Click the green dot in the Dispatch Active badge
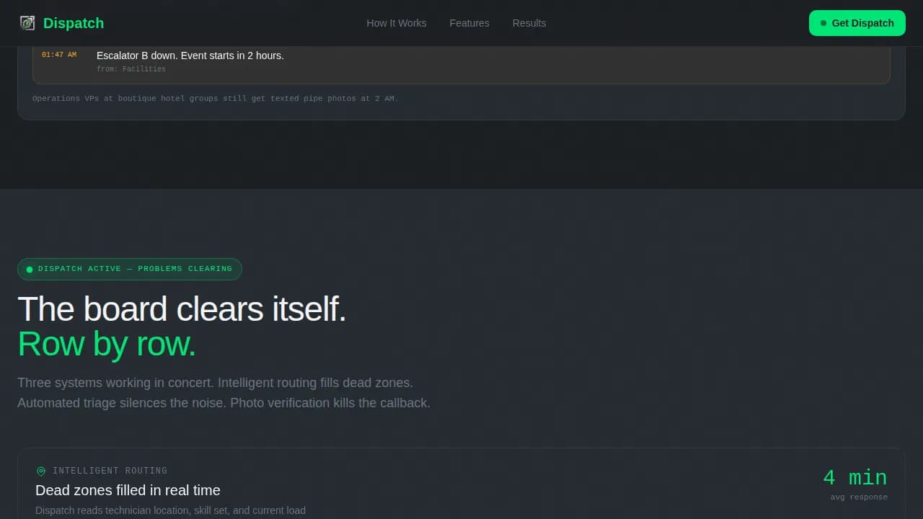Viewport: 923px width, 519px height. pyautogui.click(x=30, y=270)
